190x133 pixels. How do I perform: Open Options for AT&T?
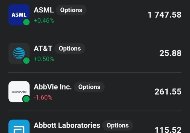[70, 49]
